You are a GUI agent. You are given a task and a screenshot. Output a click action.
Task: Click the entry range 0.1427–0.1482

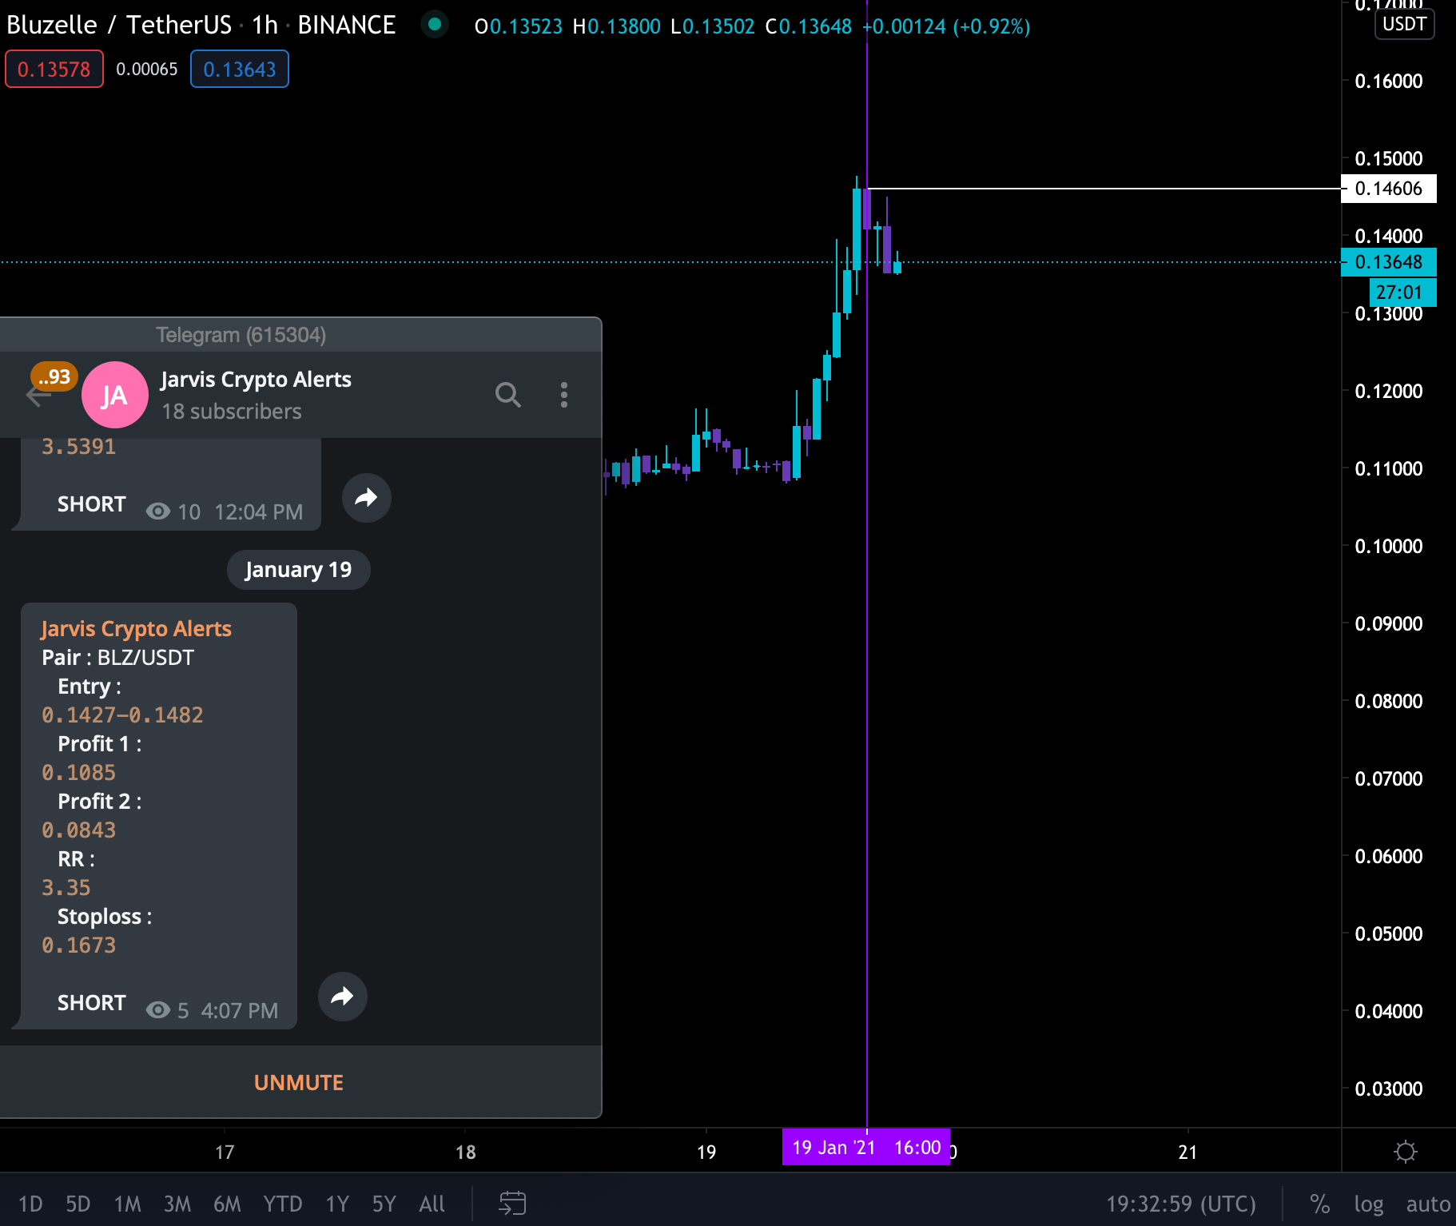click(x=122, y=715)
